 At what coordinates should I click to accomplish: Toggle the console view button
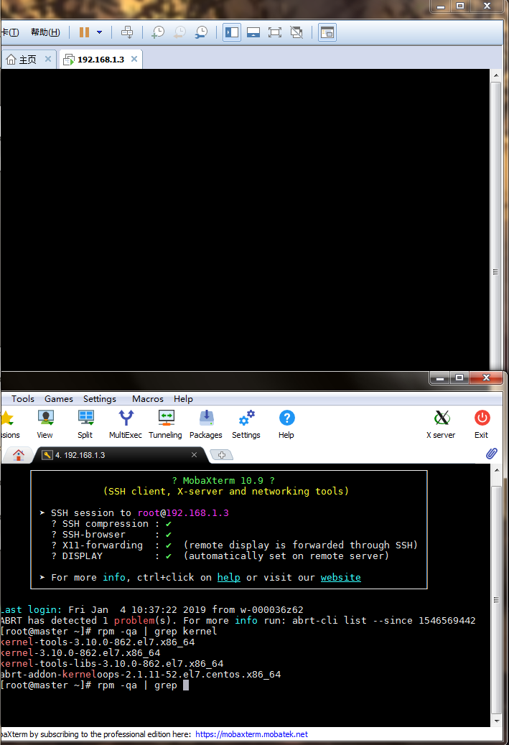coord(327,32)
